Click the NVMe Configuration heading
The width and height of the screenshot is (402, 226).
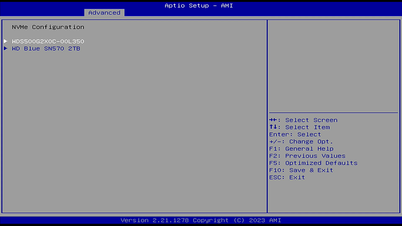coord(48,27)
